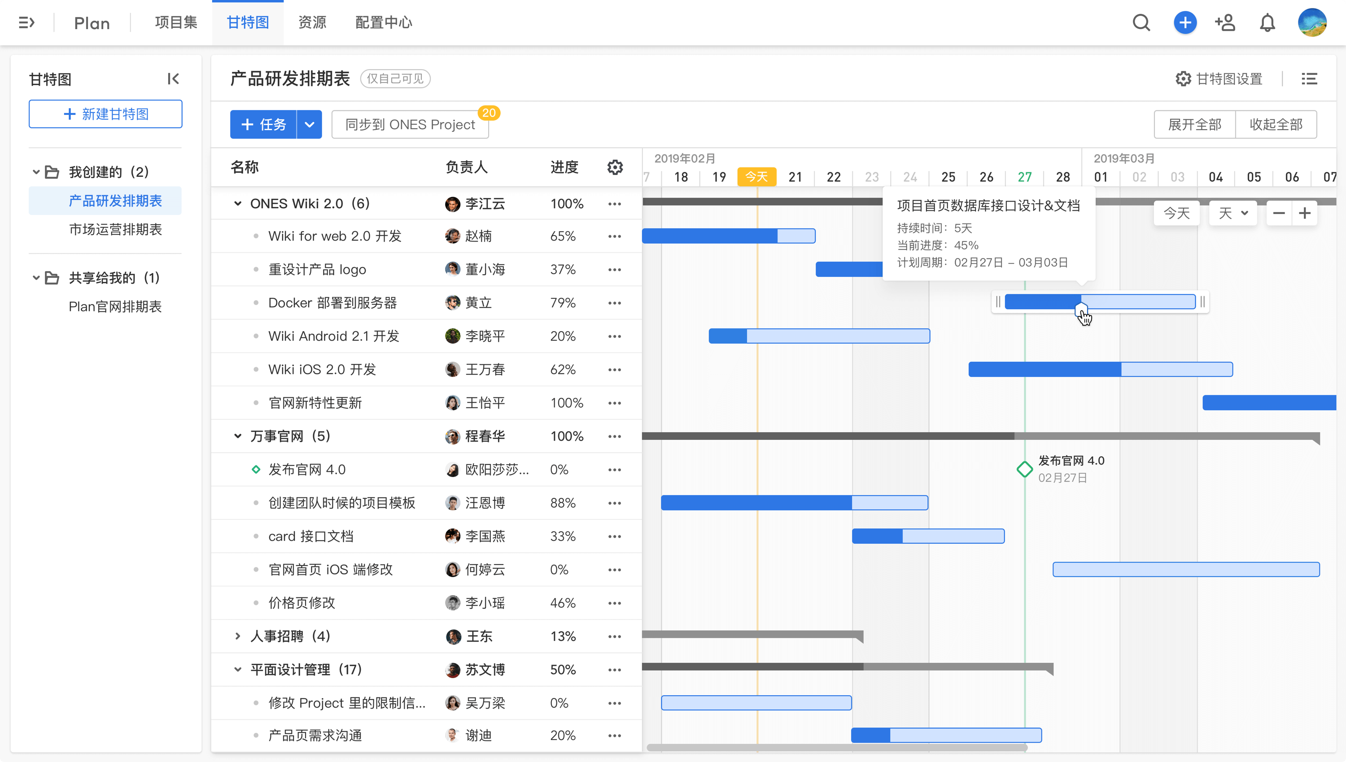1346x762 pixels.
Task: Open the 配置中心 tab
Action: (x=384, y=22)
